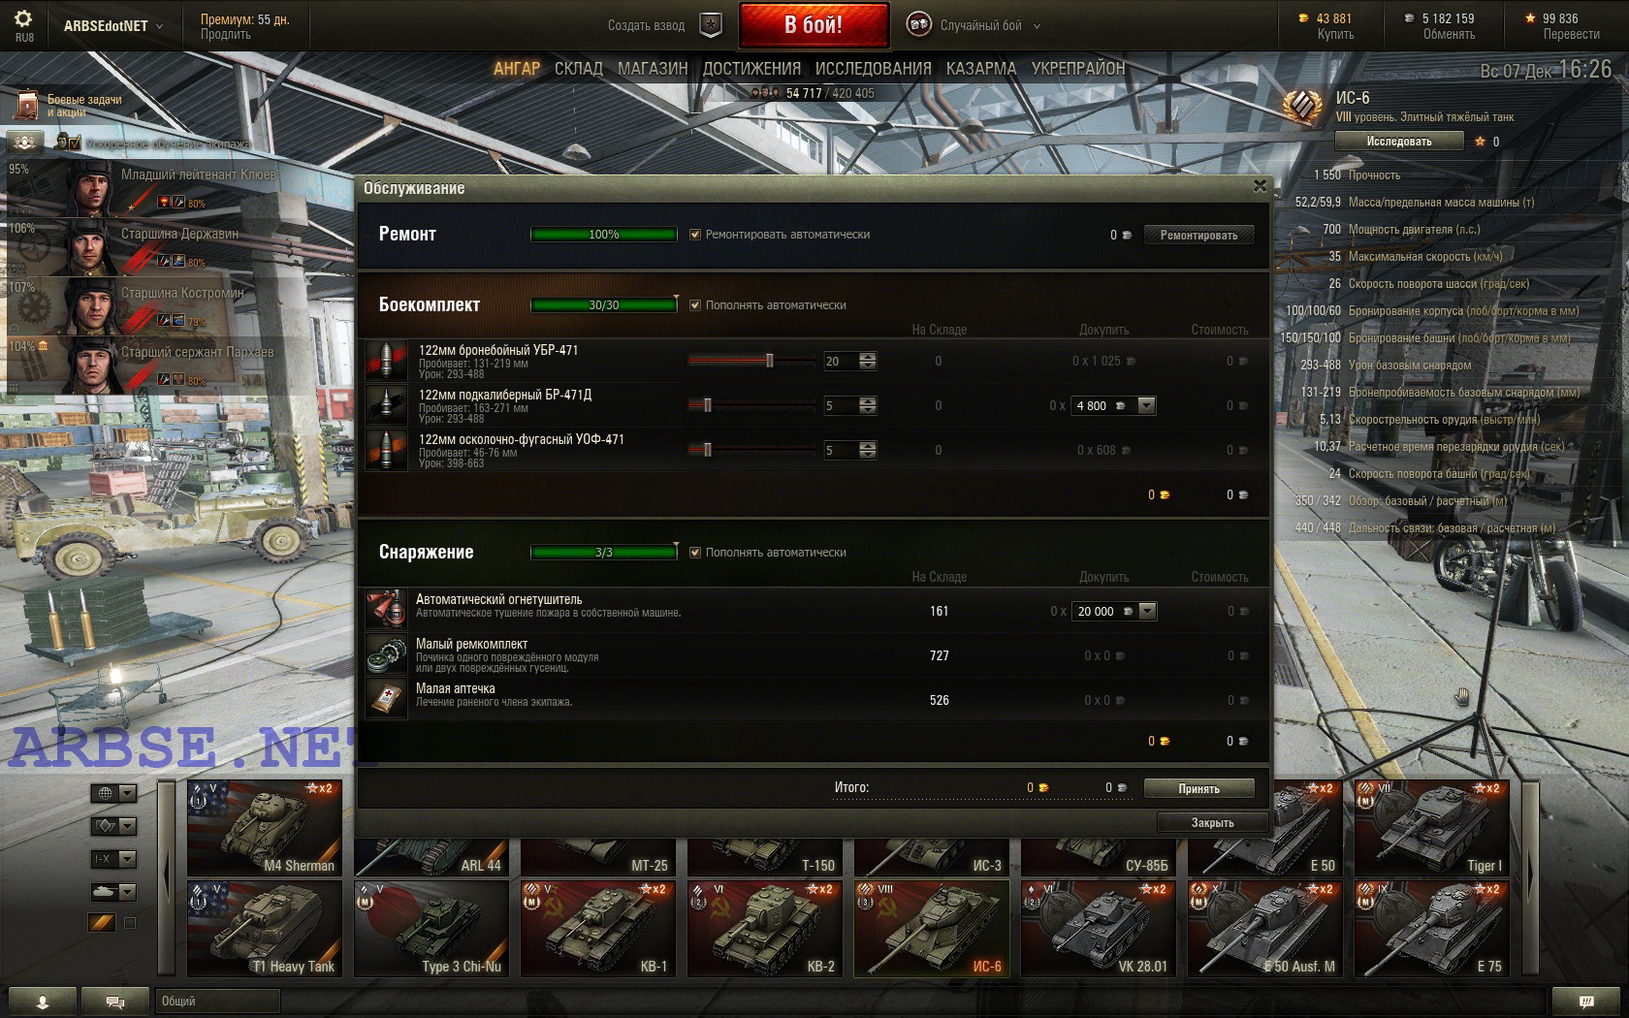Toggle Ремонтировать автоматически checkbox

point(694,235)
